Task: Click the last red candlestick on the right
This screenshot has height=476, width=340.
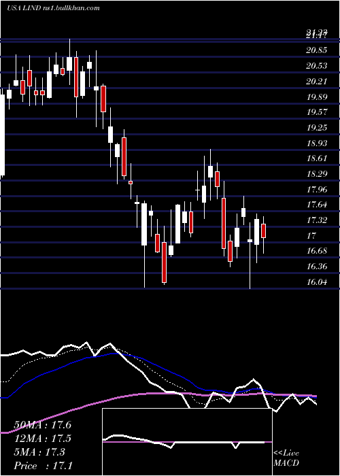Action: coord(264,231)
